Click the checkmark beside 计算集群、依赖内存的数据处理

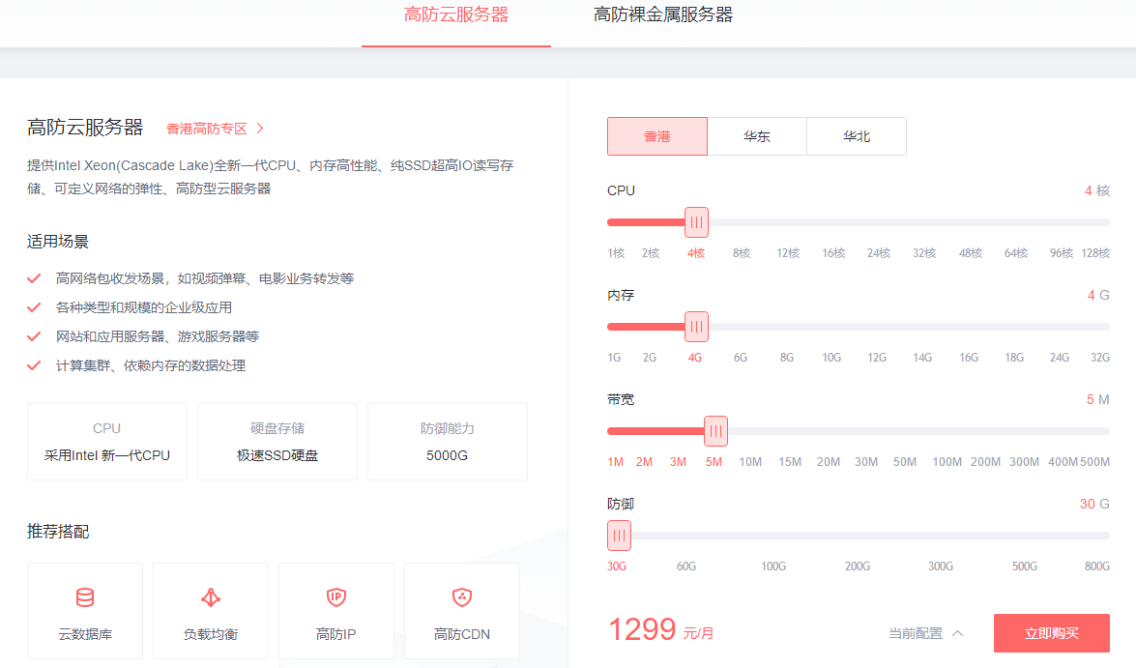34,365
